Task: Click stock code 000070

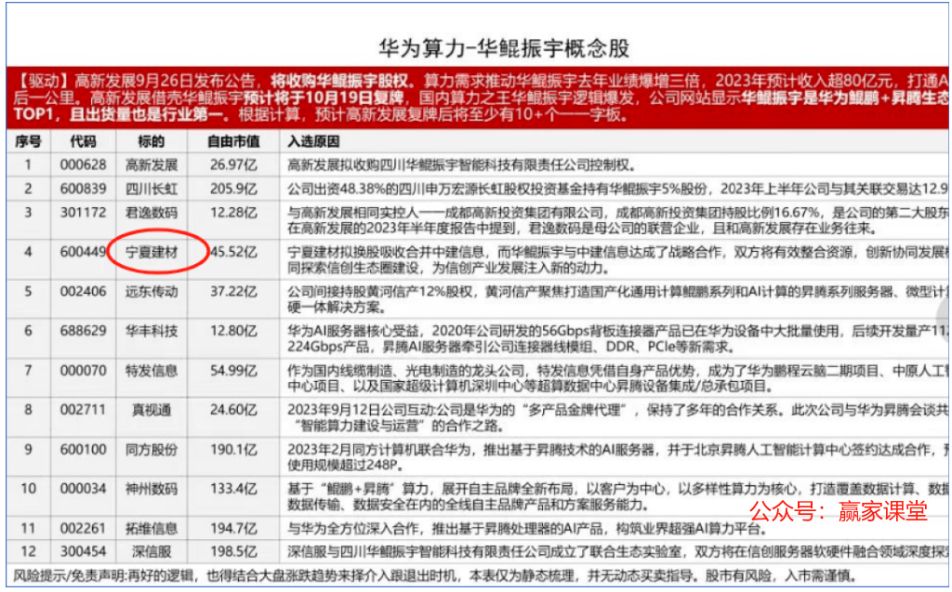Action: coord(83,371)
